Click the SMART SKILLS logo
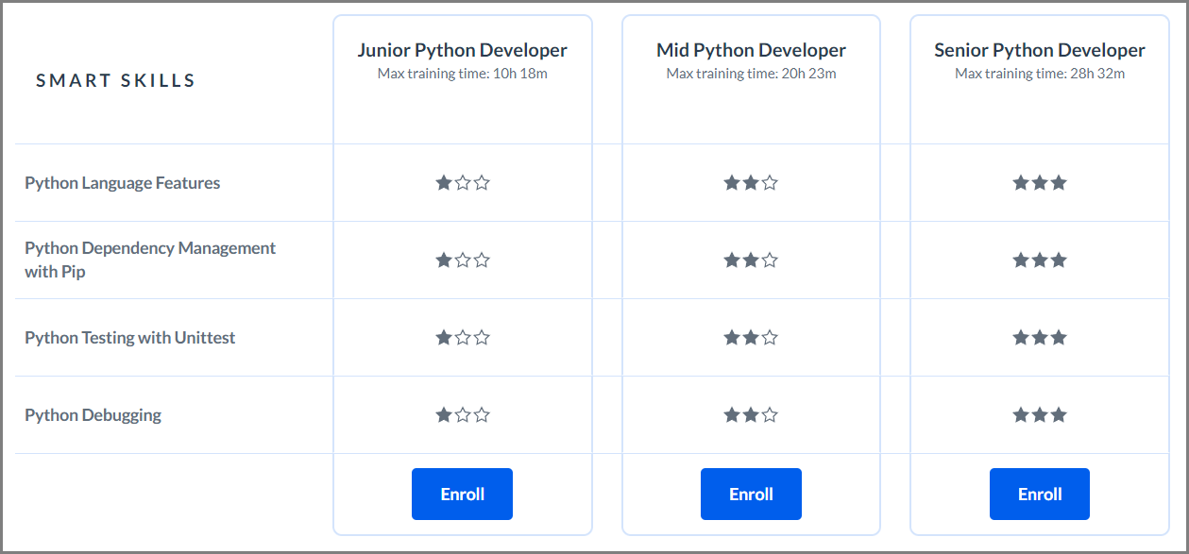Viewport: 1189px width, 554px height. (x=115, y=80)
